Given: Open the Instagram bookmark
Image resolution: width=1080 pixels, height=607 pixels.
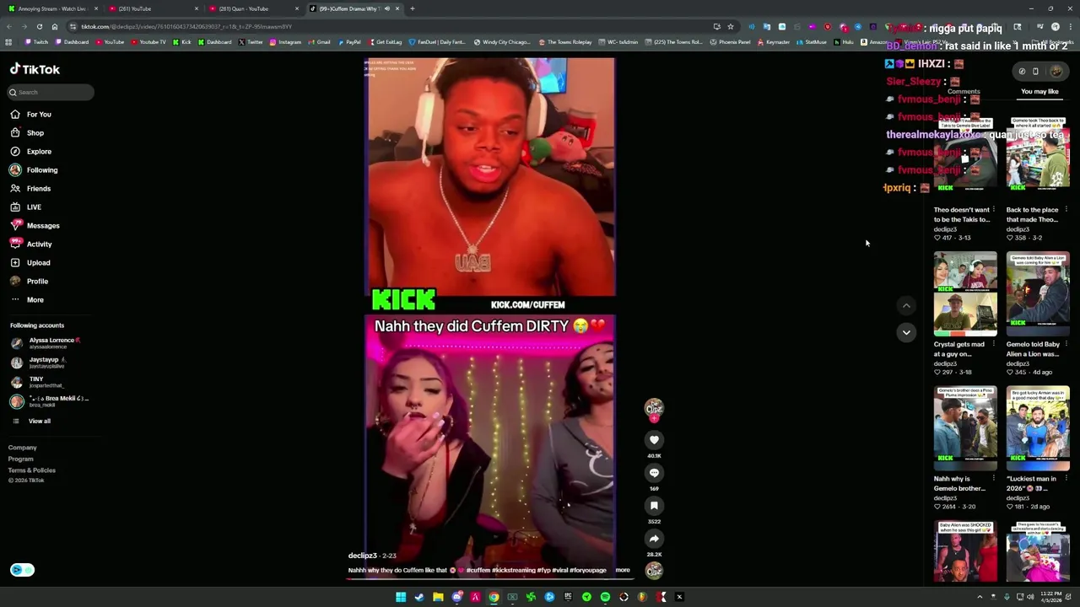Looking at the screenshot, I should [286, 42].
